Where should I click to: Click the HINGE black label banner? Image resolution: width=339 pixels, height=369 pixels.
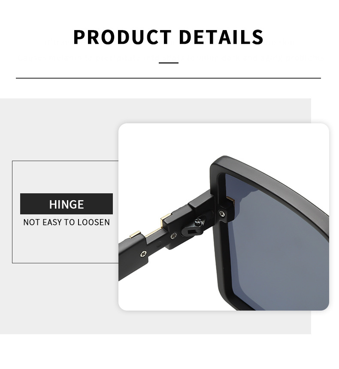click(67, 204)
